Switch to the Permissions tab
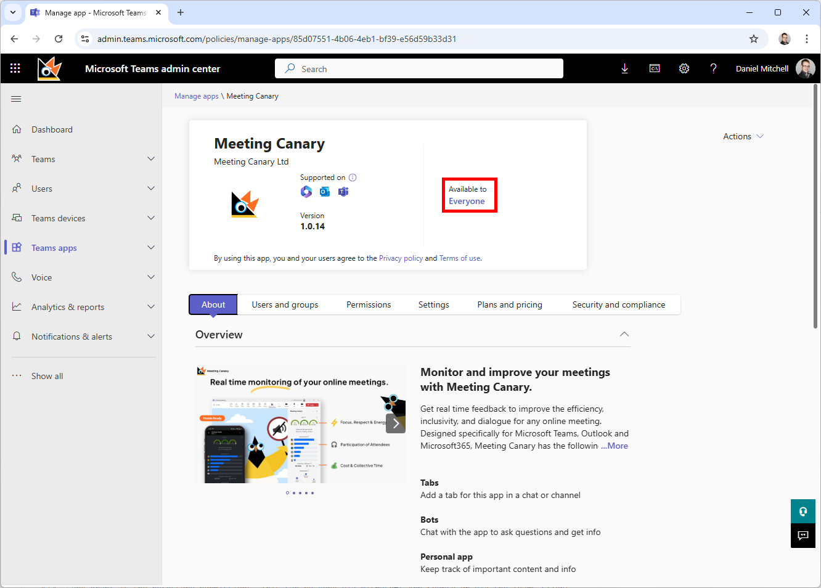 [x=368, y=304]
